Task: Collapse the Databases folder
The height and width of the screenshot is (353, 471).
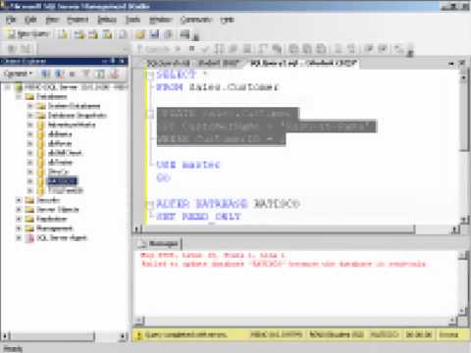Action: (x=19, y=96)
